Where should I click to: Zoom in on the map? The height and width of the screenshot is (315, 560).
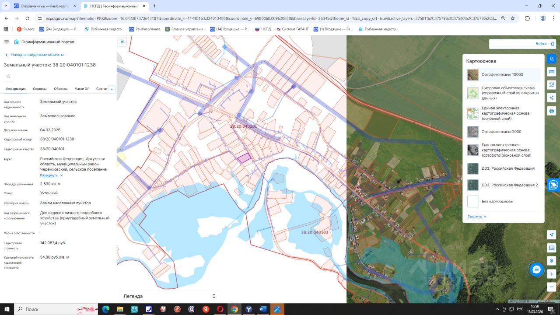(x=552, y=274)
